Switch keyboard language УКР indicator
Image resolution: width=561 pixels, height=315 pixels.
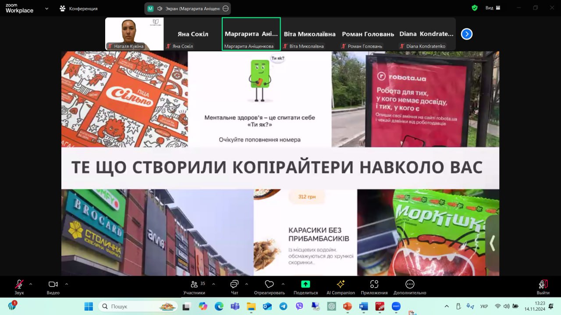[x=484, y=306]
